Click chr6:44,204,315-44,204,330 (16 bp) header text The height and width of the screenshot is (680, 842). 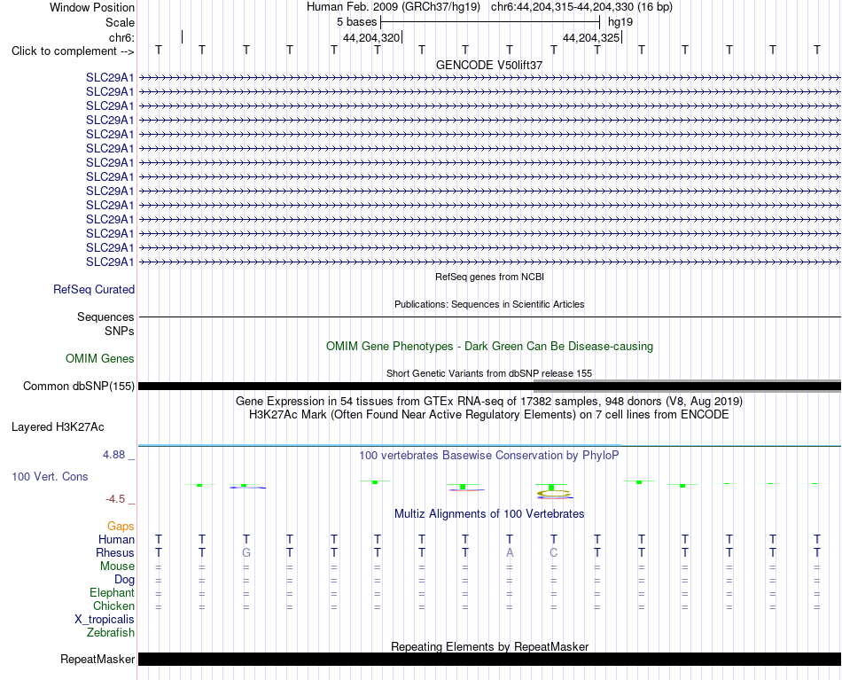pos(581,7)
